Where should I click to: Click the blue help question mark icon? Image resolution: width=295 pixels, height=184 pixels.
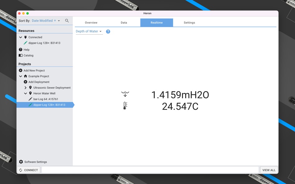click(x=108, y=32)
